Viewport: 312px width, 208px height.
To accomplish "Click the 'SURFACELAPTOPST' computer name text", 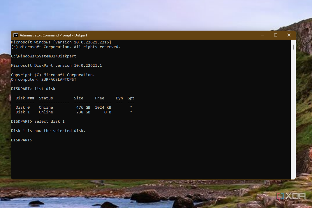I will coord(59,80).
